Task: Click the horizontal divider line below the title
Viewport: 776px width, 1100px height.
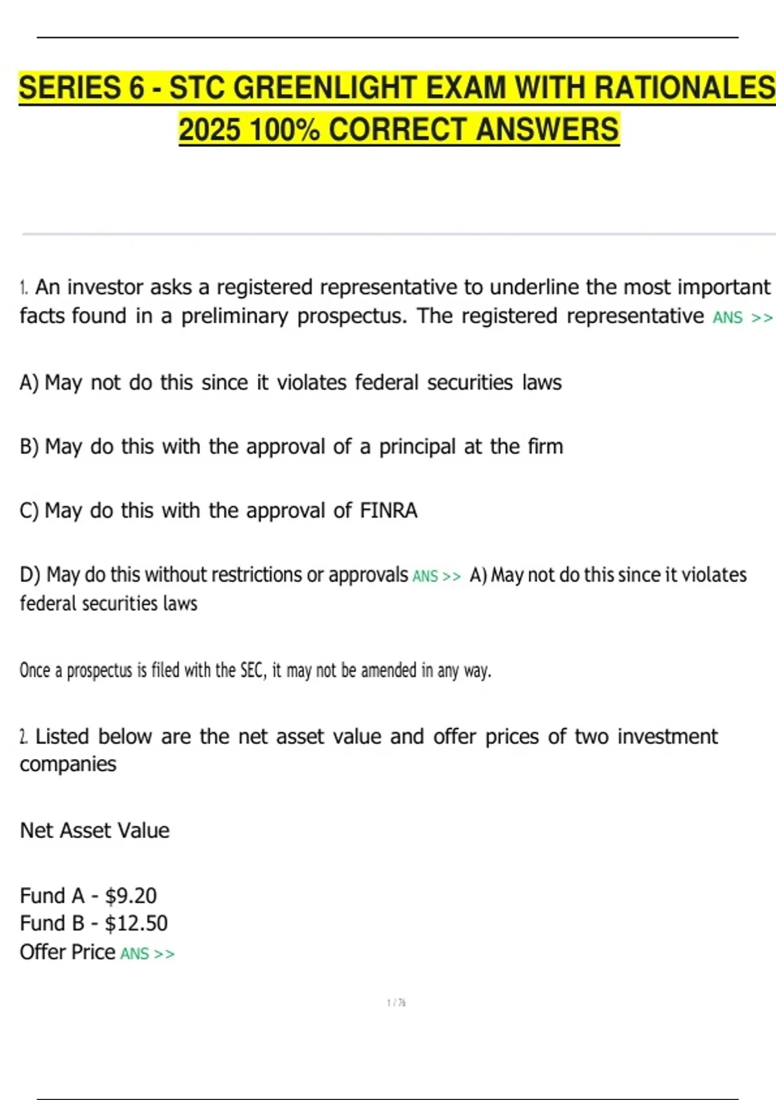Action: [x=399, y=234]
